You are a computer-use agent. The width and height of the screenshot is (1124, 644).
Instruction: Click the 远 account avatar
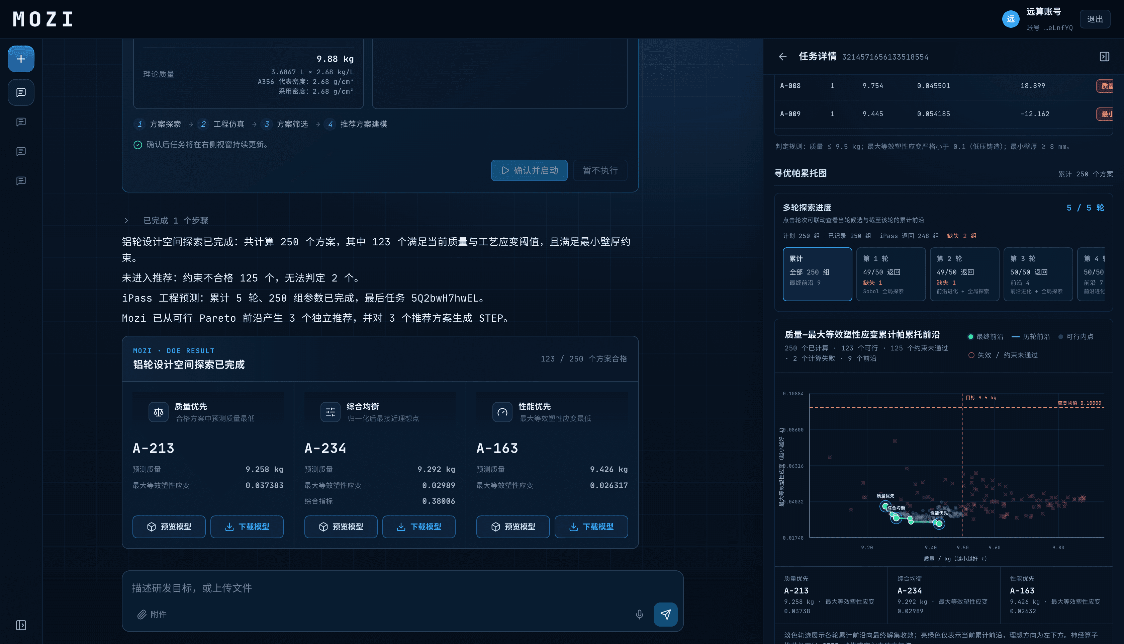pos(1010,19)
